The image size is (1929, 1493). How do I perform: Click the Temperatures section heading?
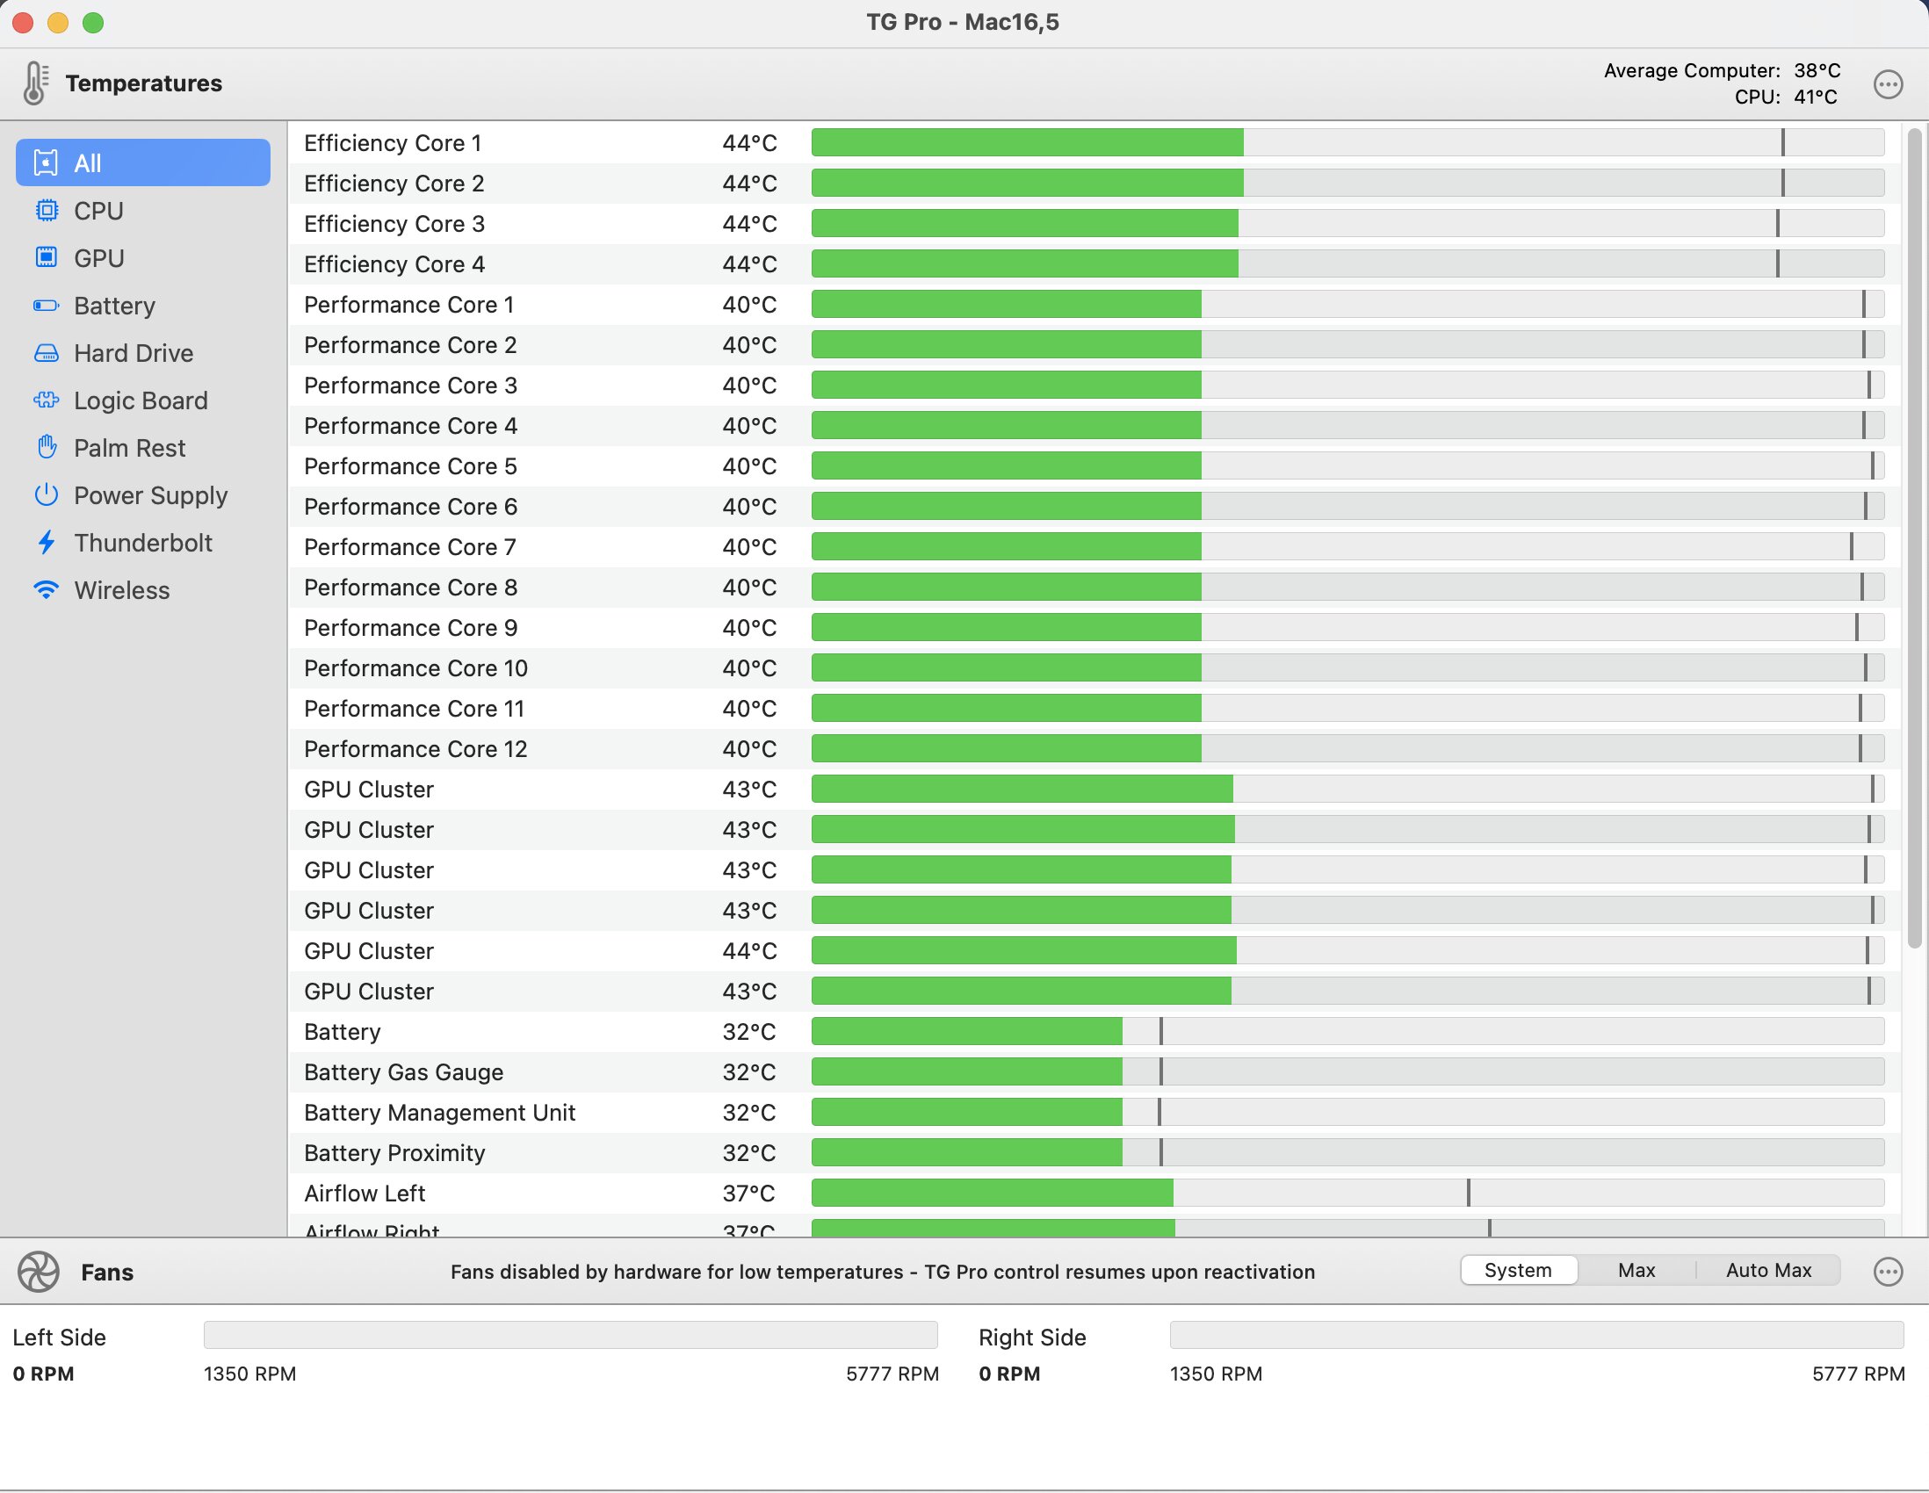coord(144,83)
